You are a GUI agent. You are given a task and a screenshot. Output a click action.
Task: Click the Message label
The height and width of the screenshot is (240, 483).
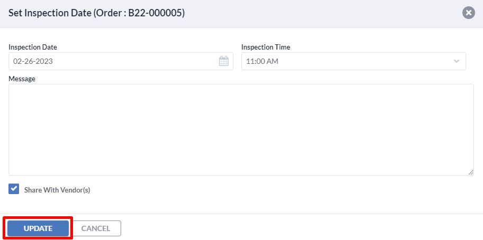22,79
